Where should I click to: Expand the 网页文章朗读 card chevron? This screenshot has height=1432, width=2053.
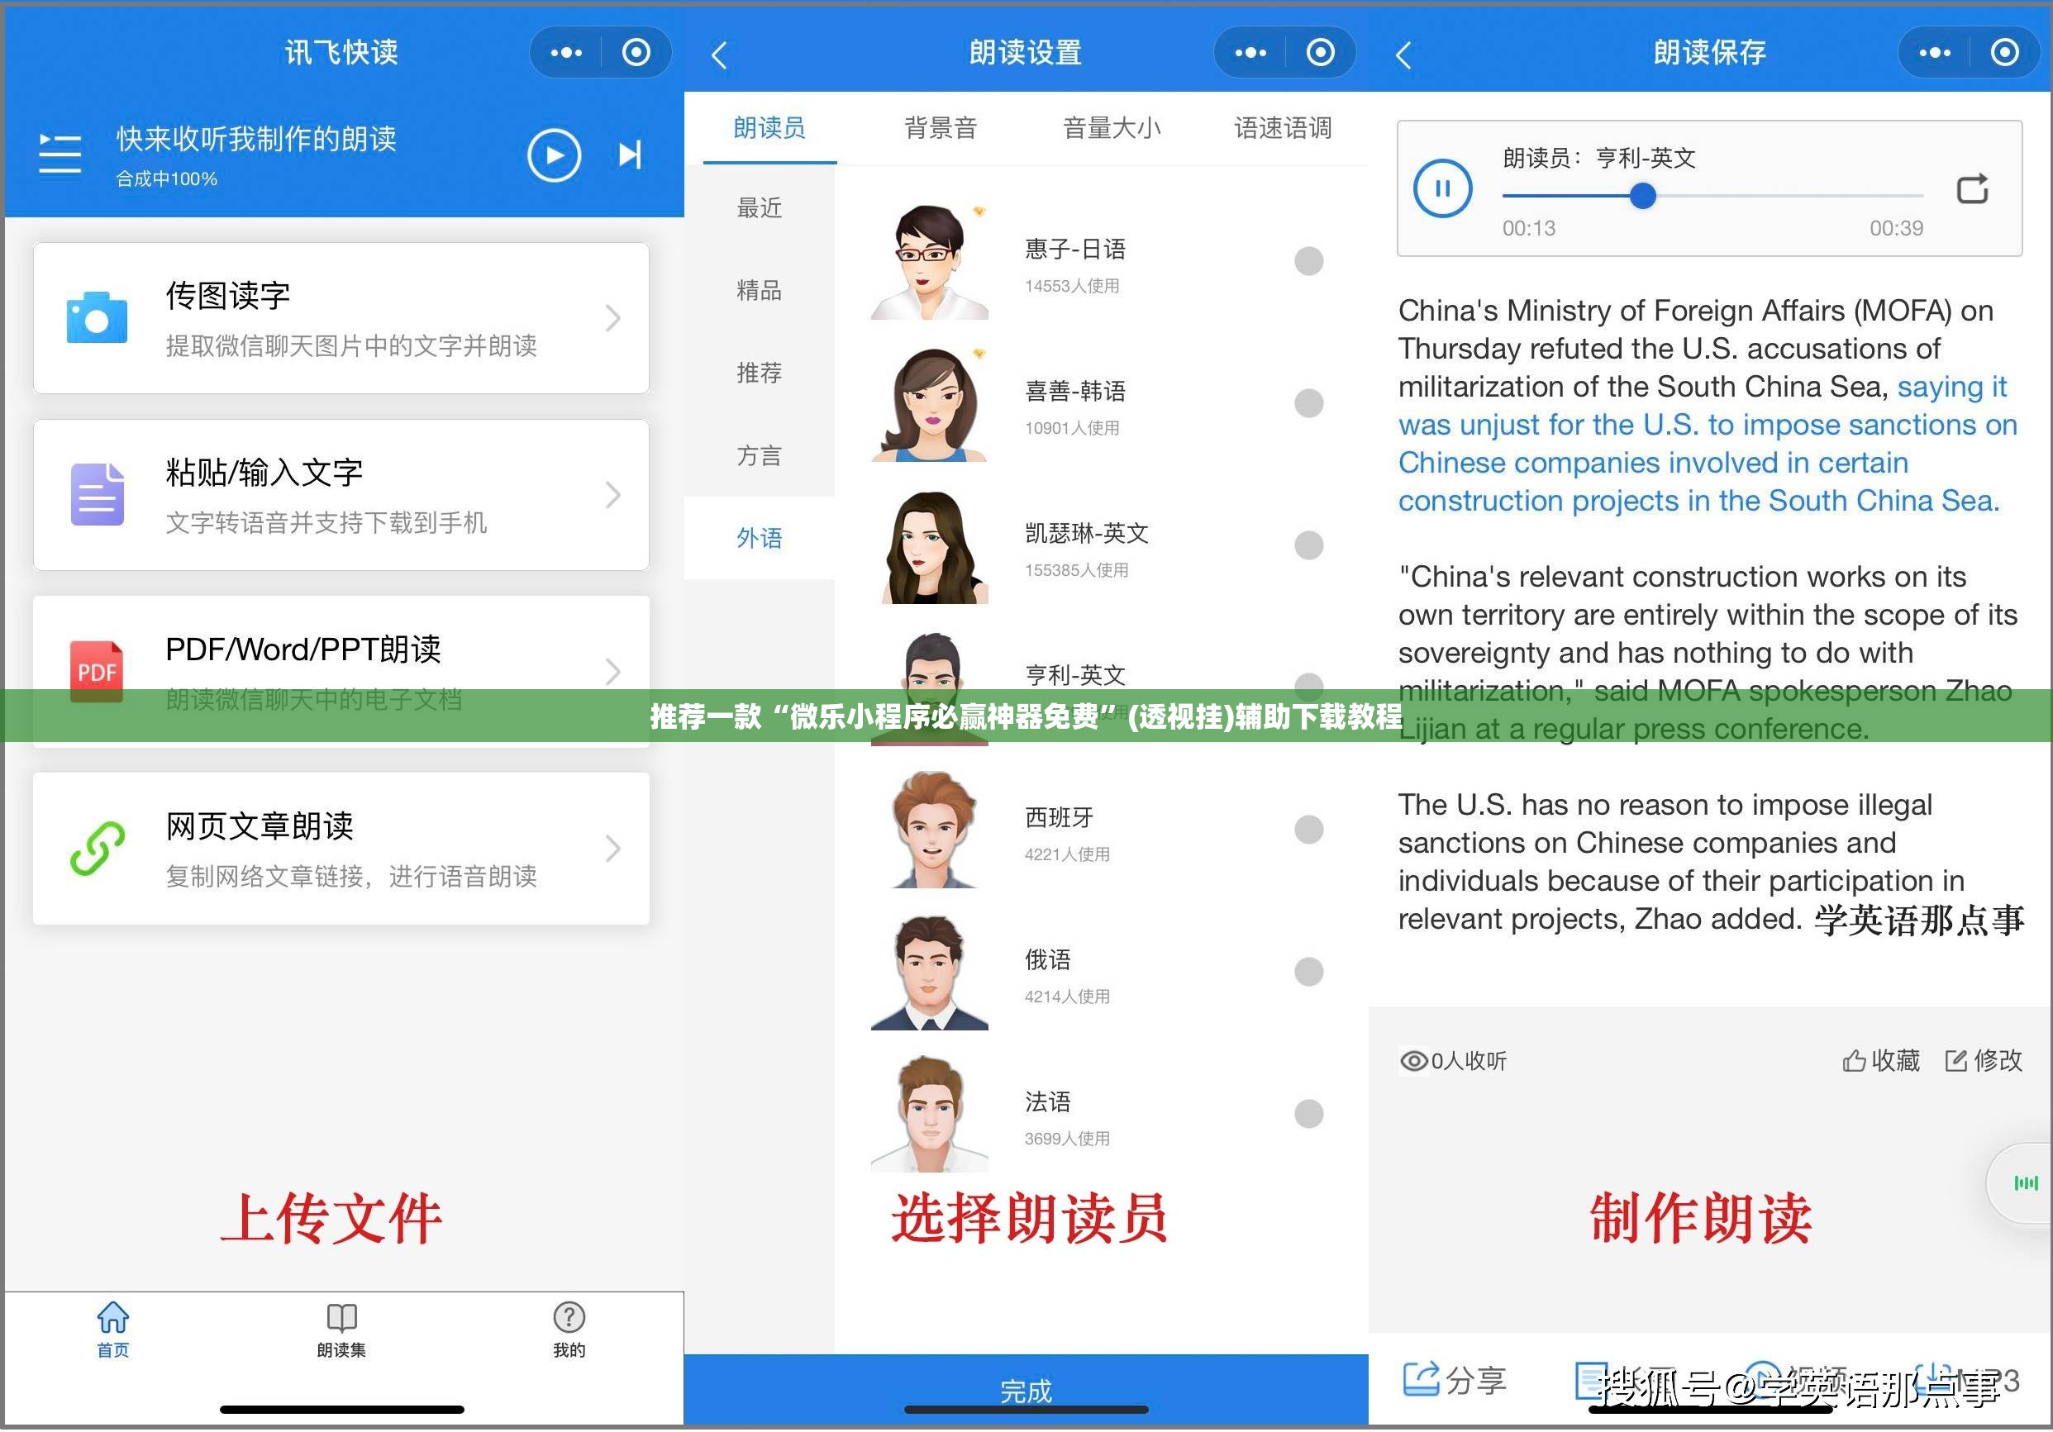click(x=612, y=849)
